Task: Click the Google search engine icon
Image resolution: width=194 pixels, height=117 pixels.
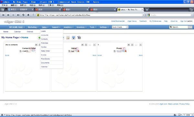Action: (148, 15)
